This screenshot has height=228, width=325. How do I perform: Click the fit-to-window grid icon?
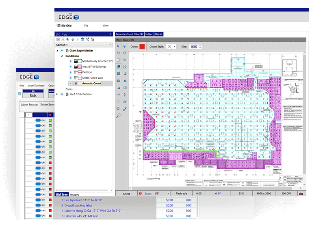pos(118,60)
